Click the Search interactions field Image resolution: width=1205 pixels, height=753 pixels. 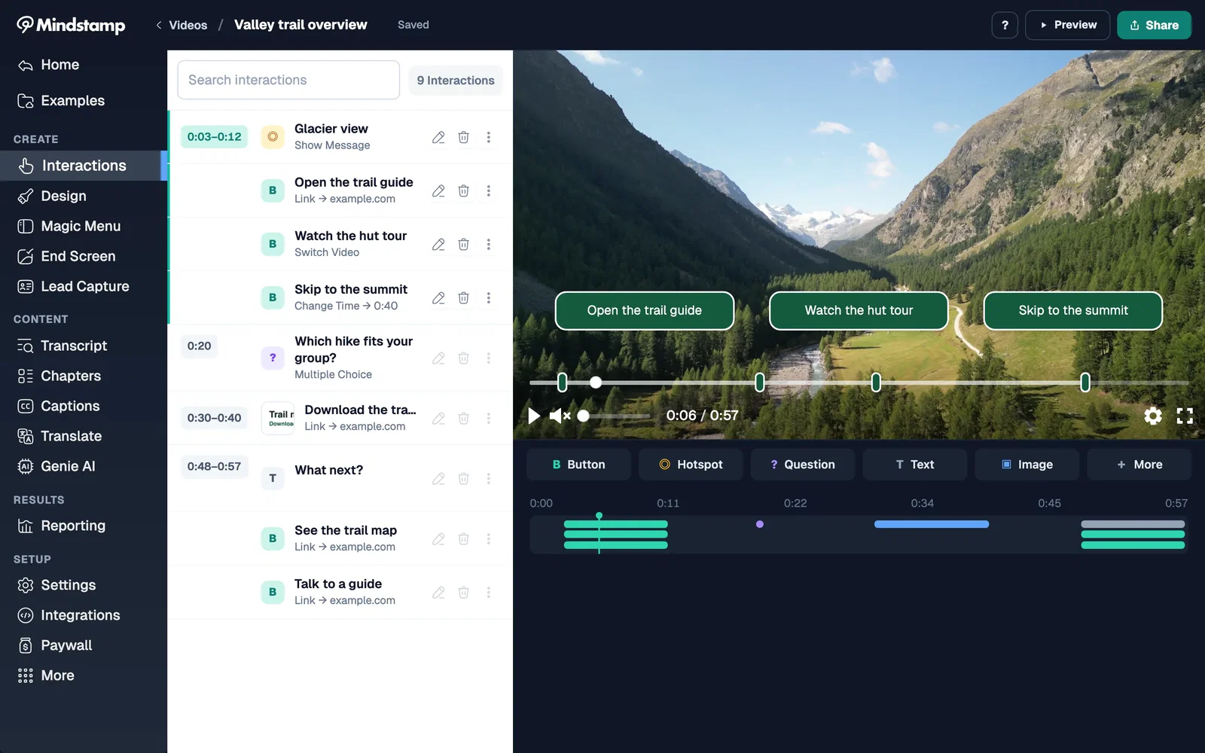[288, 80]
